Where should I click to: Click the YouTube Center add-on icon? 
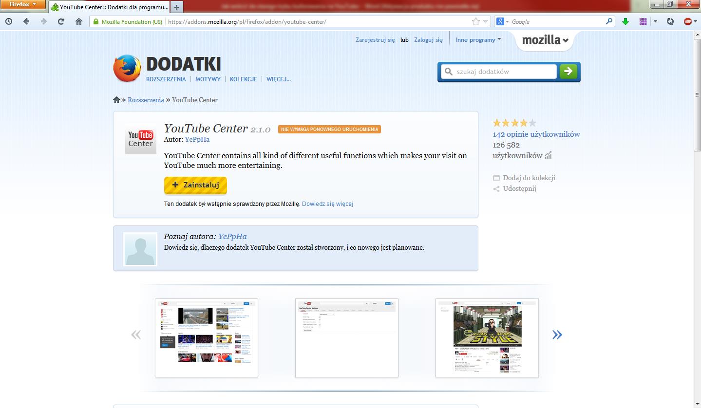[141, 139]
